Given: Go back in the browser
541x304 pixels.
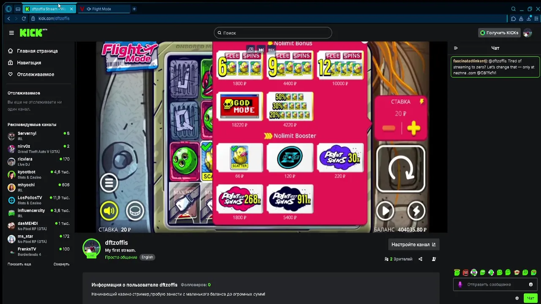Looking at the screenshot, I should [x=9, y=19].
